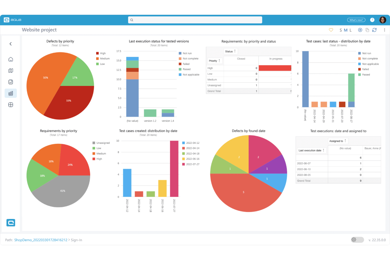Click the Unassigned row in Requirements table
390x260 pixels.
click(248, 85)
